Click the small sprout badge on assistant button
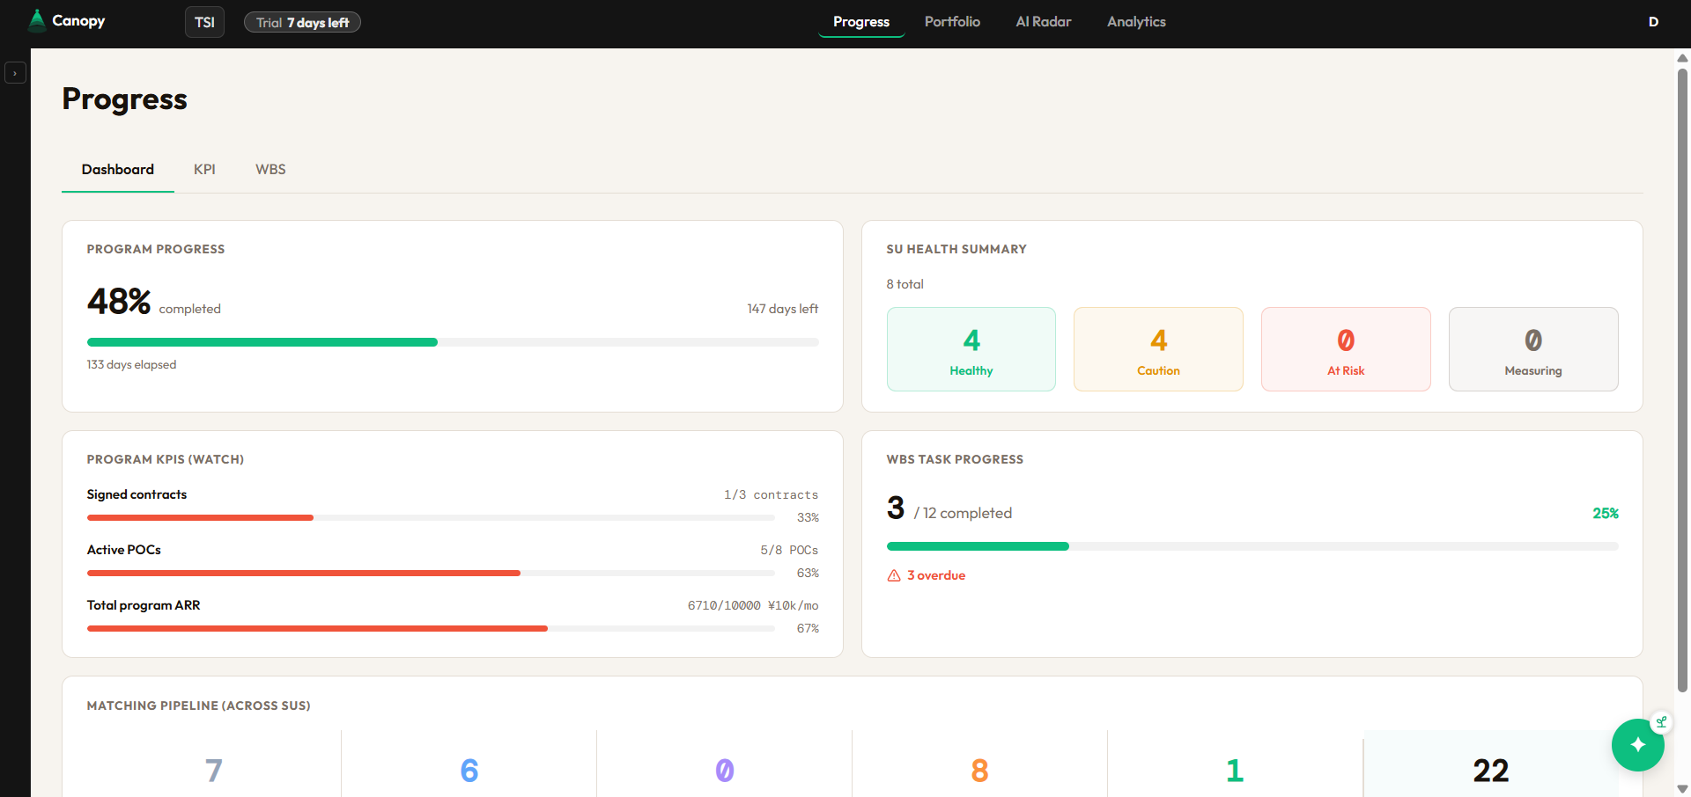The width and height of the screenshot is (1691, 797). [x=1661, y=722]
